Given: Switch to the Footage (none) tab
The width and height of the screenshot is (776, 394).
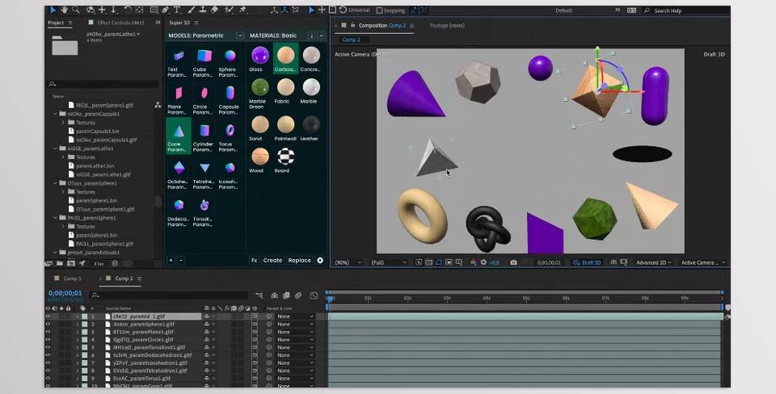Looking at the screenshot, I should point(447,25).
